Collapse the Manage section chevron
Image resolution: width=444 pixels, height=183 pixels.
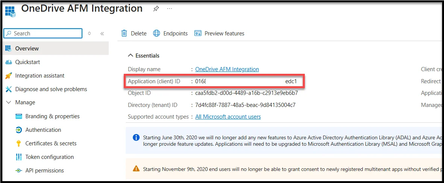pyautogui.click(x=9, y=102)
